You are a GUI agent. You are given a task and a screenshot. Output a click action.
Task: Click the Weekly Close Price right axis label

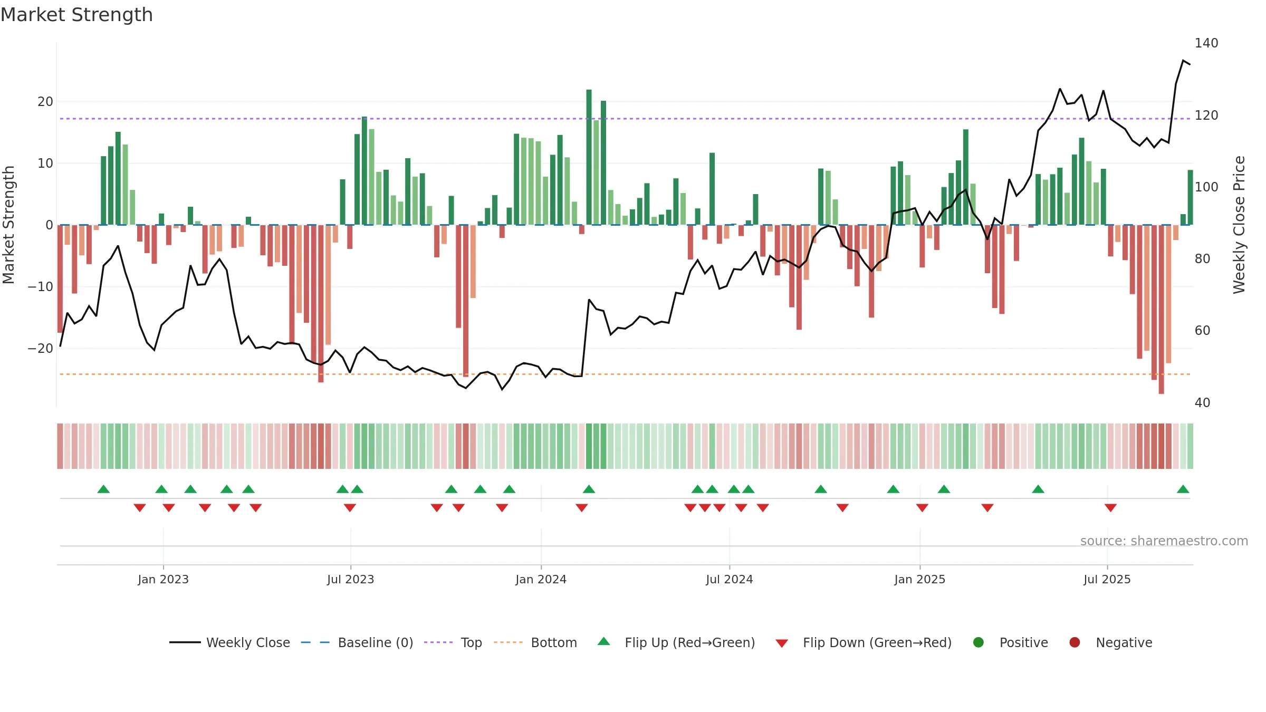pyautogui.click(x=1239, y=225)
